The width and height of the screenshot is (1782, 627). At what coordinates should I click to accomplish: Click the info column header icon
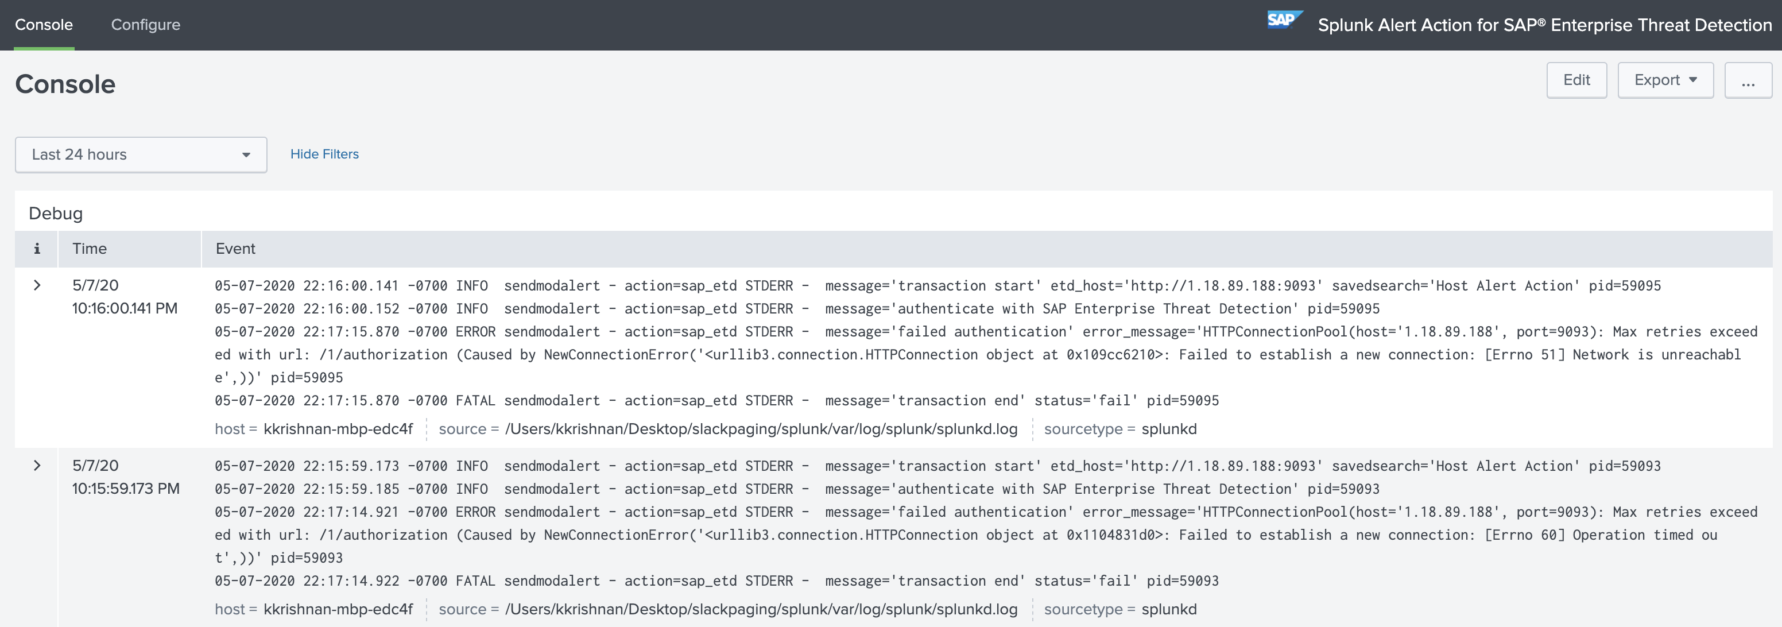pyautogui.click(x=36, y=249)
